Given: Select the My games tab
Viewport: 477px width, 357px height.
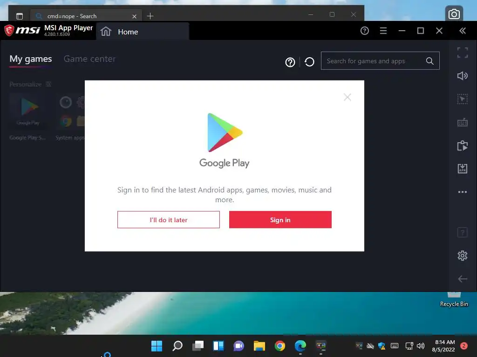Looking at the screenshot, I should coord(31,59).
